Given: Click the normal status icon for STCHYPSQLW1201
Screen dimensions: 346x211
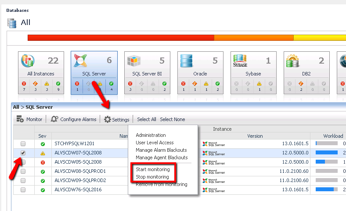Looking at the screenshot, I should tap(43, 144).
